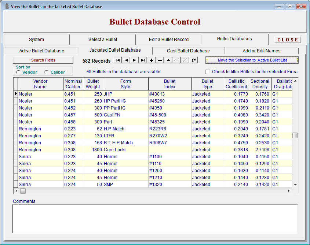The image size is (310, 245).
Task: Click inside the Comments text box
Action: click(x=155, y=219)
